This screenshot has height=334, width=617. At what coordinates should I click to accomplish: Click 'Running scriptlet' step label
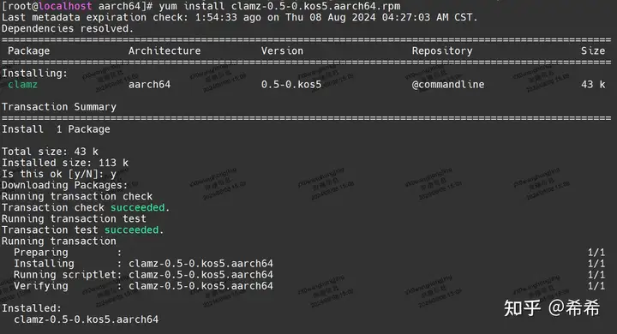coord(65,275)
